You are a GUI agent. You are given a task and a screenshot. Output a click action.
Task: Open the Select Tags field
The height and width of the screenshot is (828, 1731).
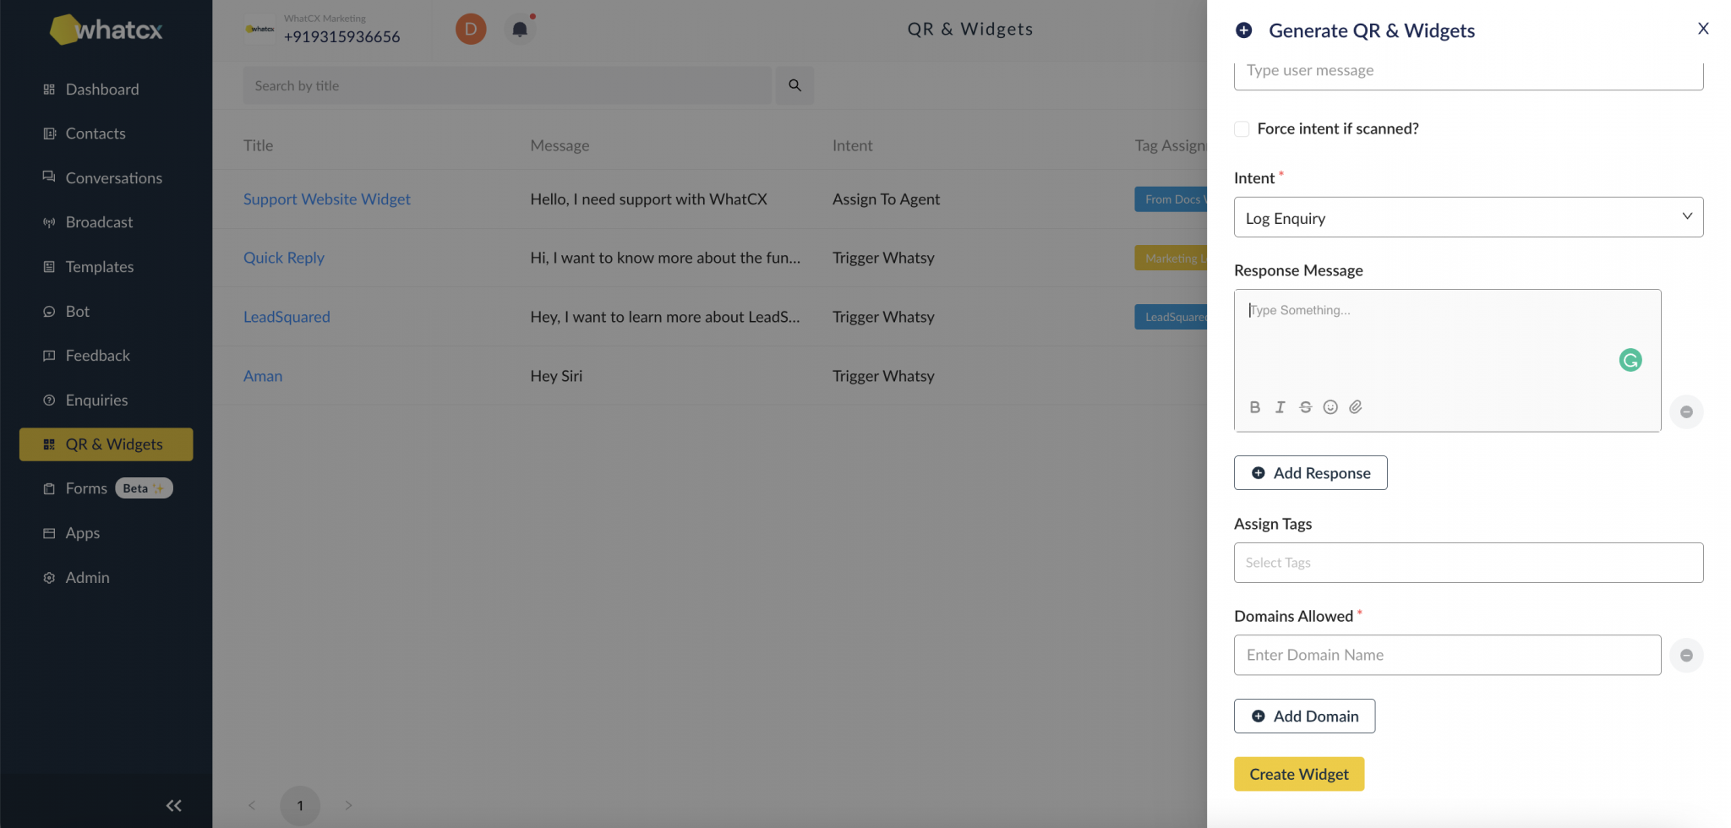click(x=1468, y=563)
